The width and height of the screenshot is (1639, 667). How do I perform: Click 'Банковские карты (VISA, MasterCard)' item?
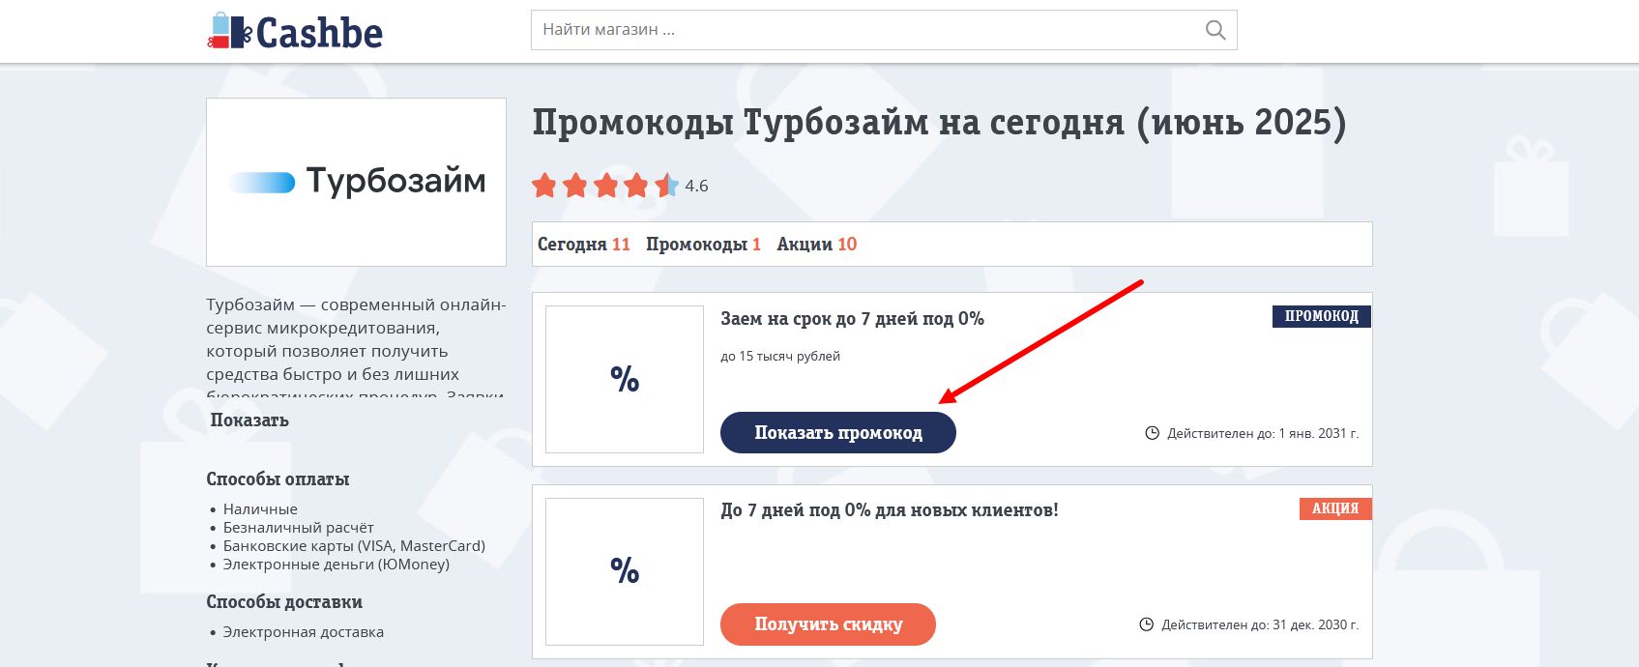(x=354, y=546)
